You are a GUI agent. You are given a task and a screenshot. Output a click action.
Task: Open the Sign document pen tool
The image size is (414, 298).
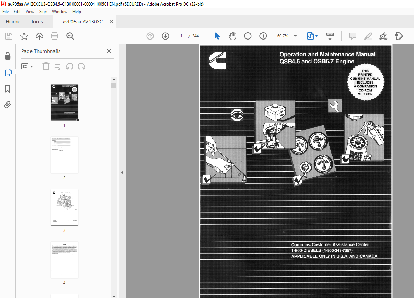point(383,36)
